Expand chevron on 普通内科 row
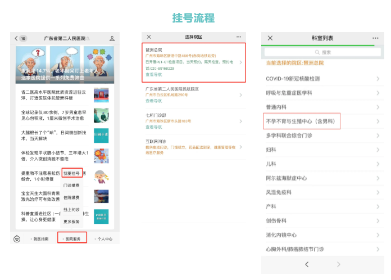This screenshot has width=391, height=280. click(378, 107)
